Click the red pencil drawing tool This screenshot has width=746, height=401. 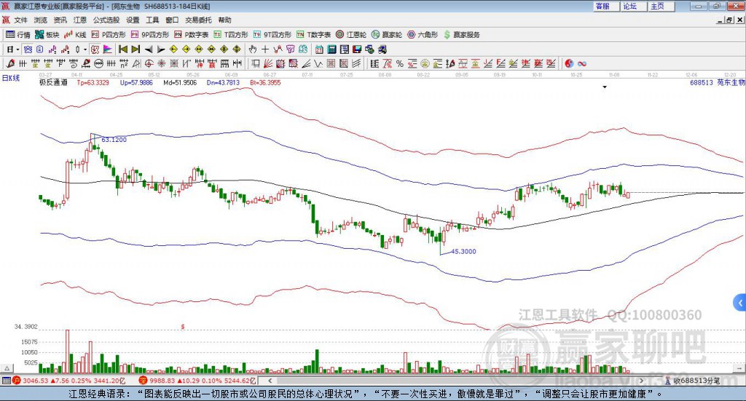pyautogui.click(x=10, y=63)
